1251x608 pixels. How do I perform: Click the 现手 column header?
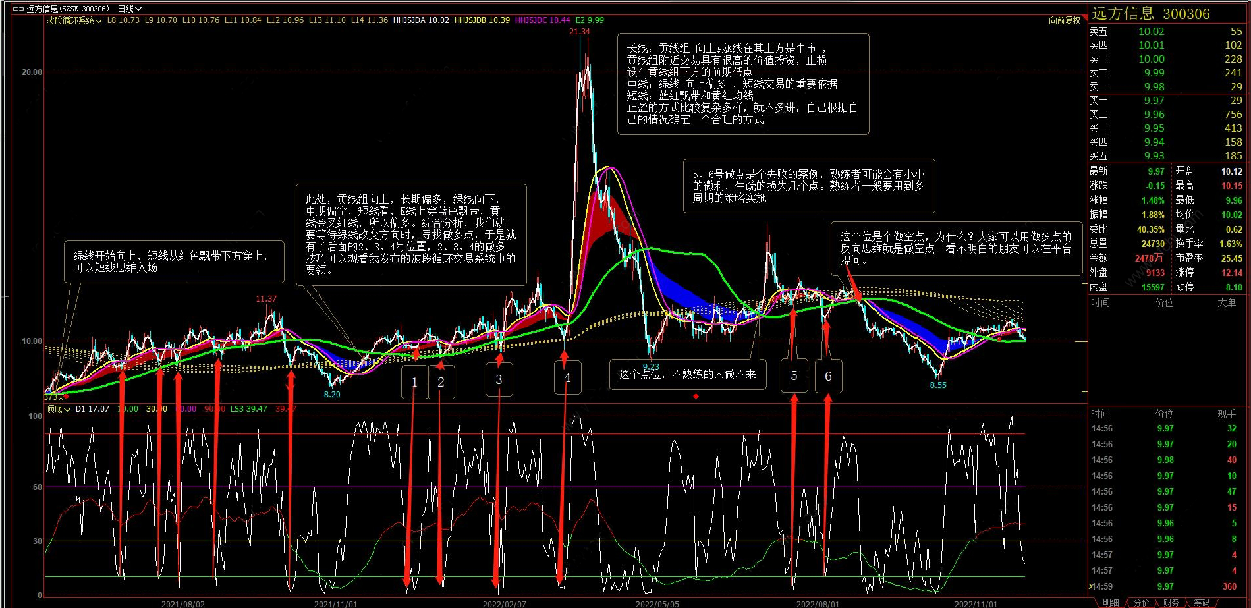point(1226,414)
